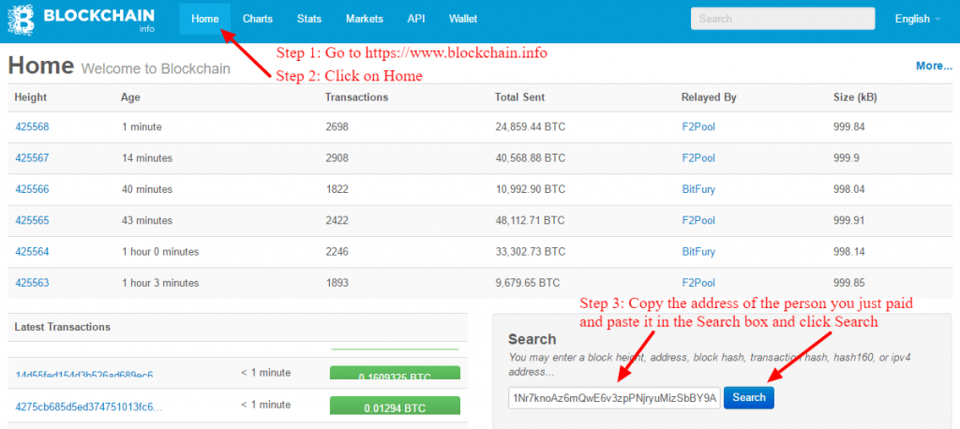Open BitFury relay link for block 425564
Screen dimensions: 960x429
click(698, 251)
